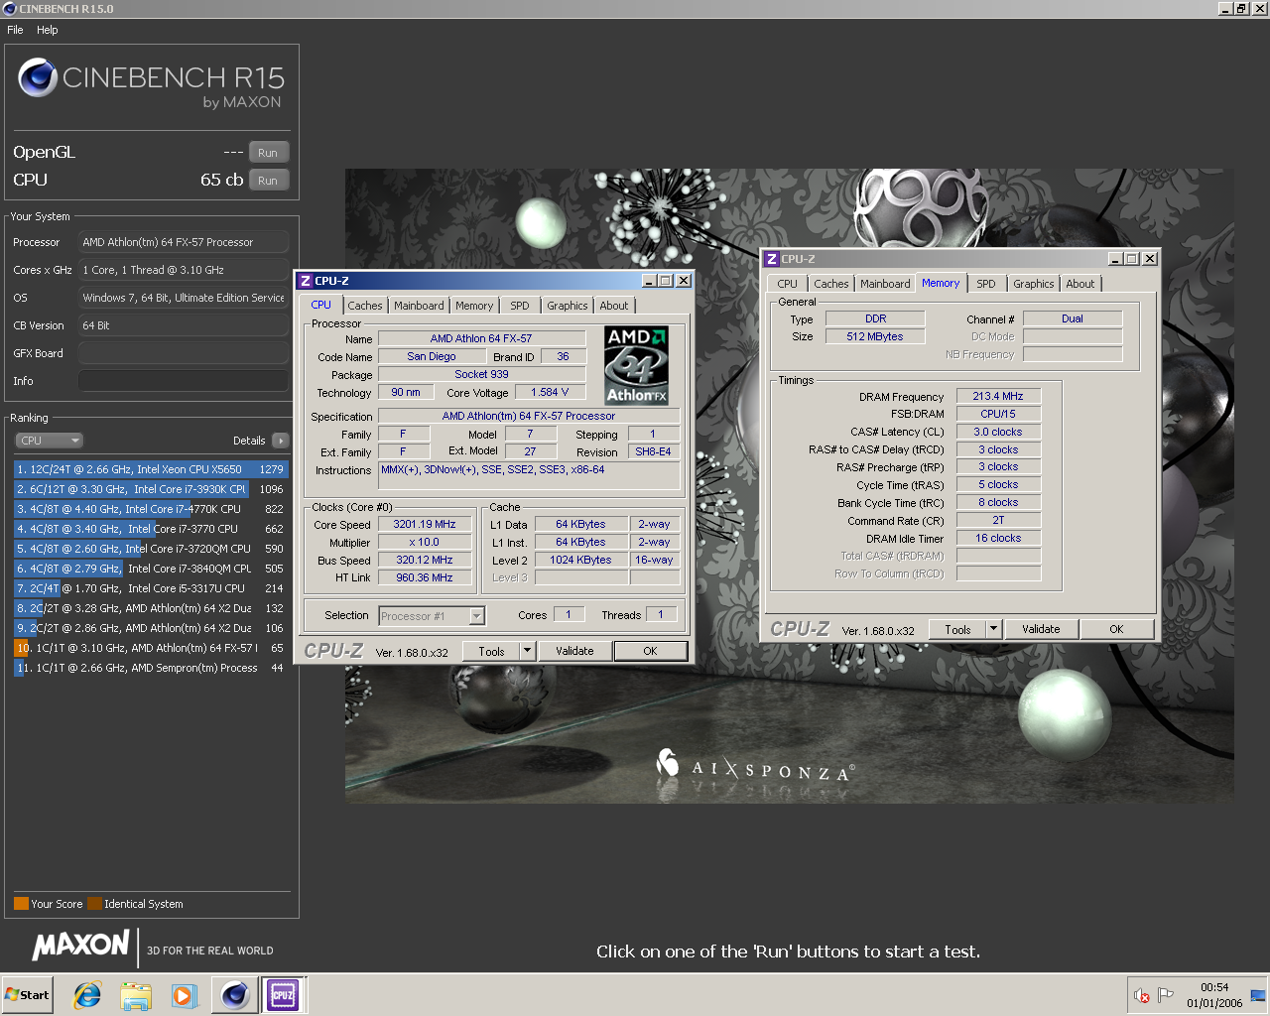Click Tools button in Memory window
1270x1016 pixels.
957,629
